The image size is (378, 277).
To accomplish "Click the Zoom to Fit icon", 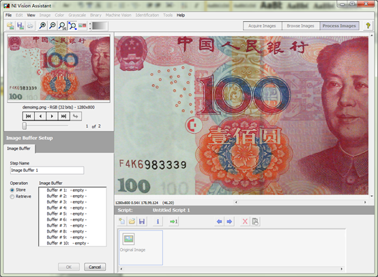I will tap(72, 25).
